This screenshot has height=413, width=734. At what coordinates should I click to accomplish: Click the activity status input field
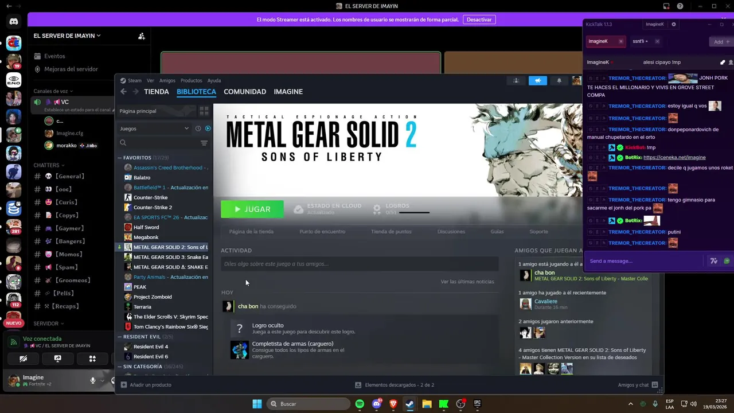[x=360, y=264]
